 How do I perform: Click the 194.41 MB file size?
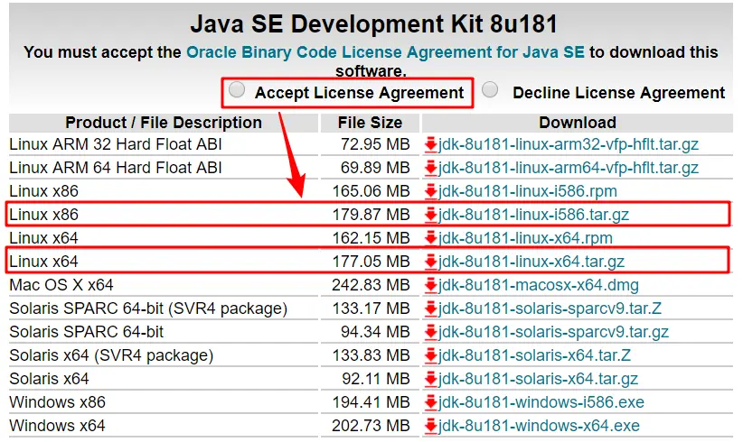(371, 402)
